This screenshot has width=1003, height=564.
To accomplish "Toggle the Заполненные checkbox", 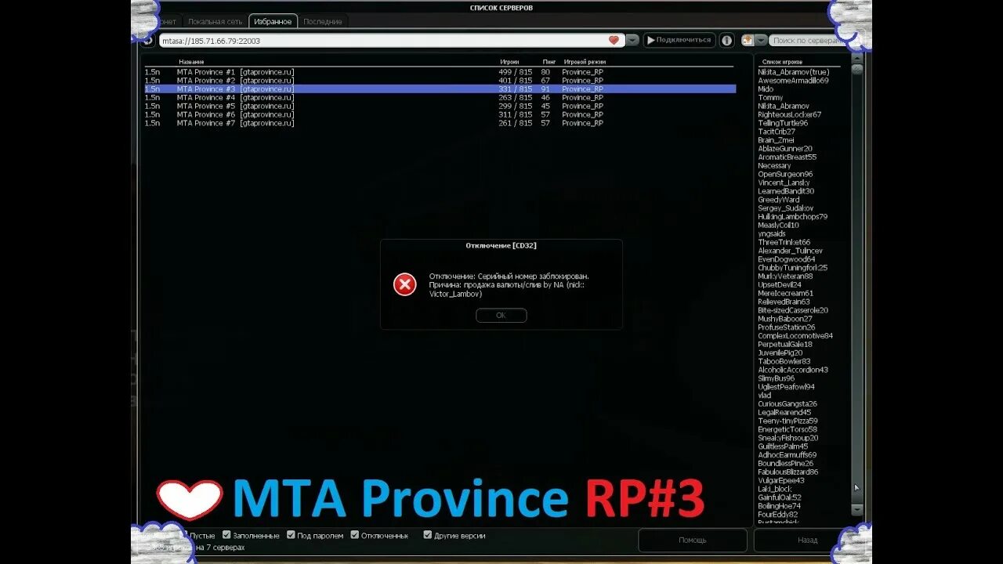I will pyautogui.click(x=226, y=535).
